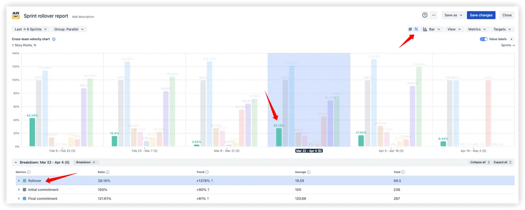The height and width of the screenshot is (210, 525).
Task: Open the Metrics dropdown
Action: (478, 29)
